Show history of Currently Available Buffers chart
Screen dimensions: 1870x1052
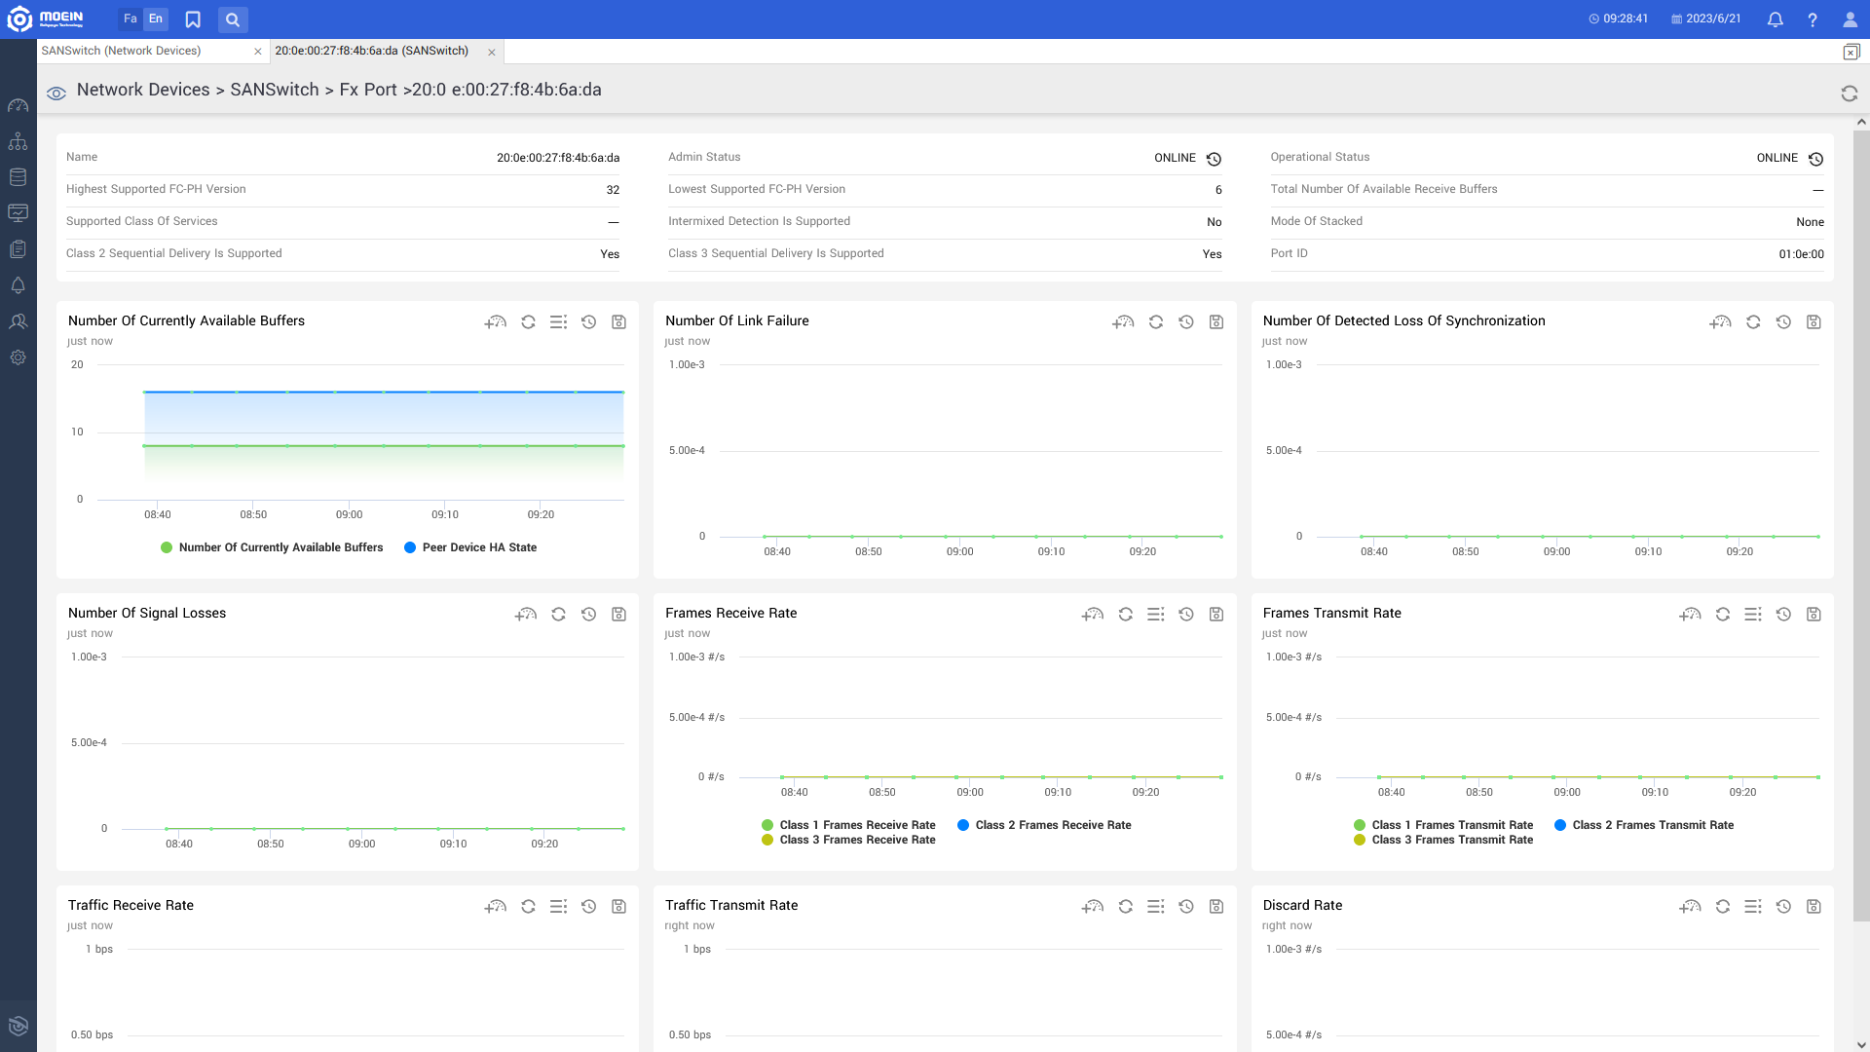(588, 321)
